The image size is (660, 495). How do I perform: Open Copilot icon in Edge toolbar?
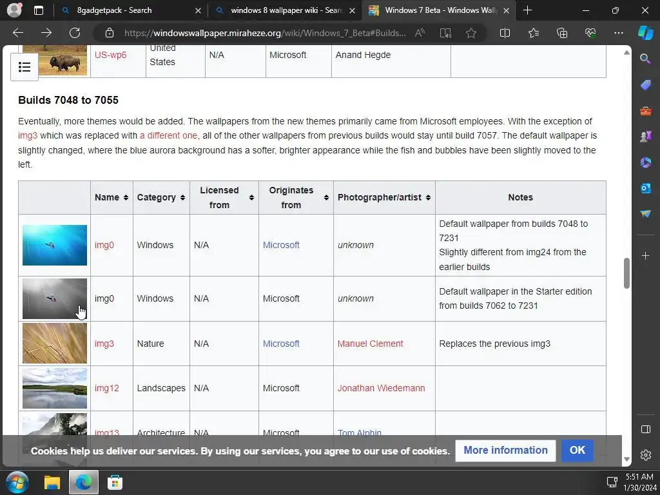[645, 33]
